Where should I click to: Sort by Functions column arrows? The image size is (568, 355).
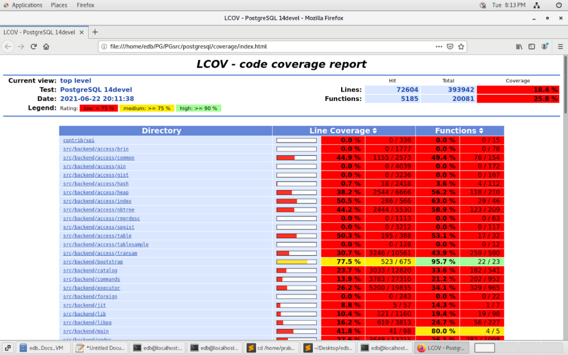point(480,131)
